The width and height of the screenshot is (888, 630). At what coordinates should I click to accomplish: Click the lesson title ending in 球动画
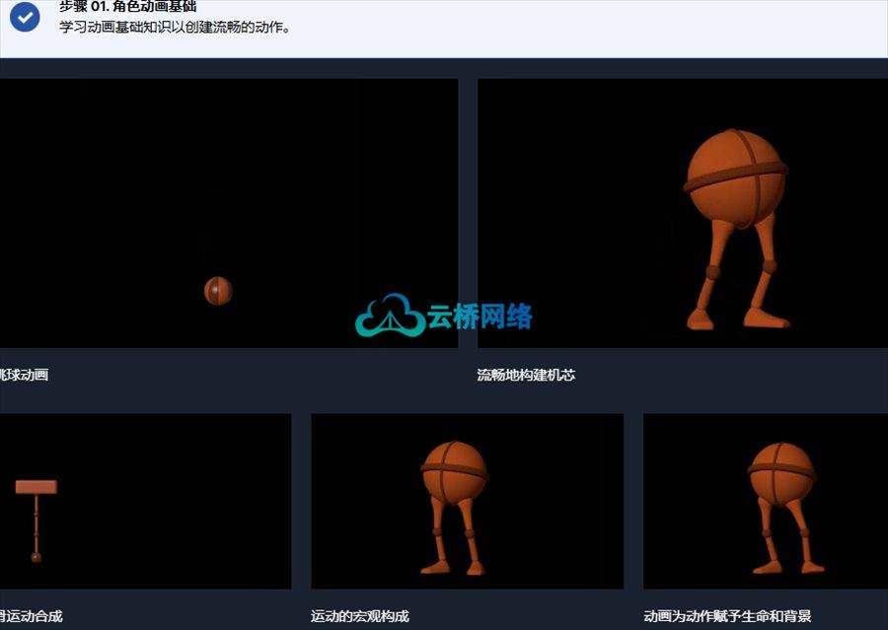pyautogui.click(x=24, y=375)
